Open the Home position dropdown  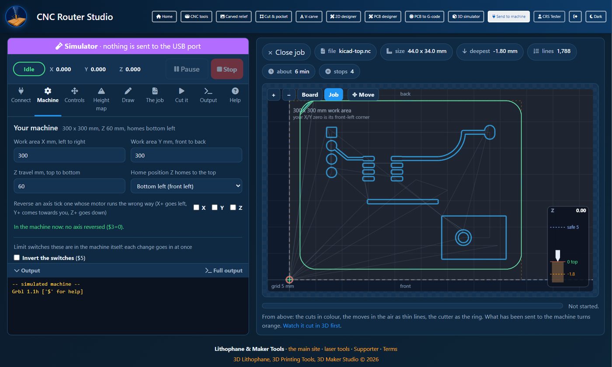tap(186, 186)
